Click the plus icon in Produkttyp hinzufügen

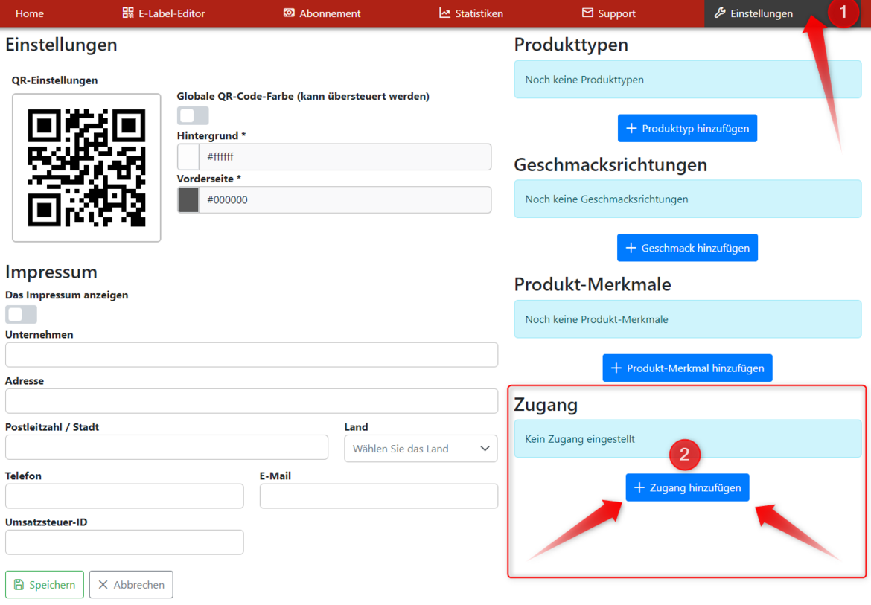tap(631, 128)
